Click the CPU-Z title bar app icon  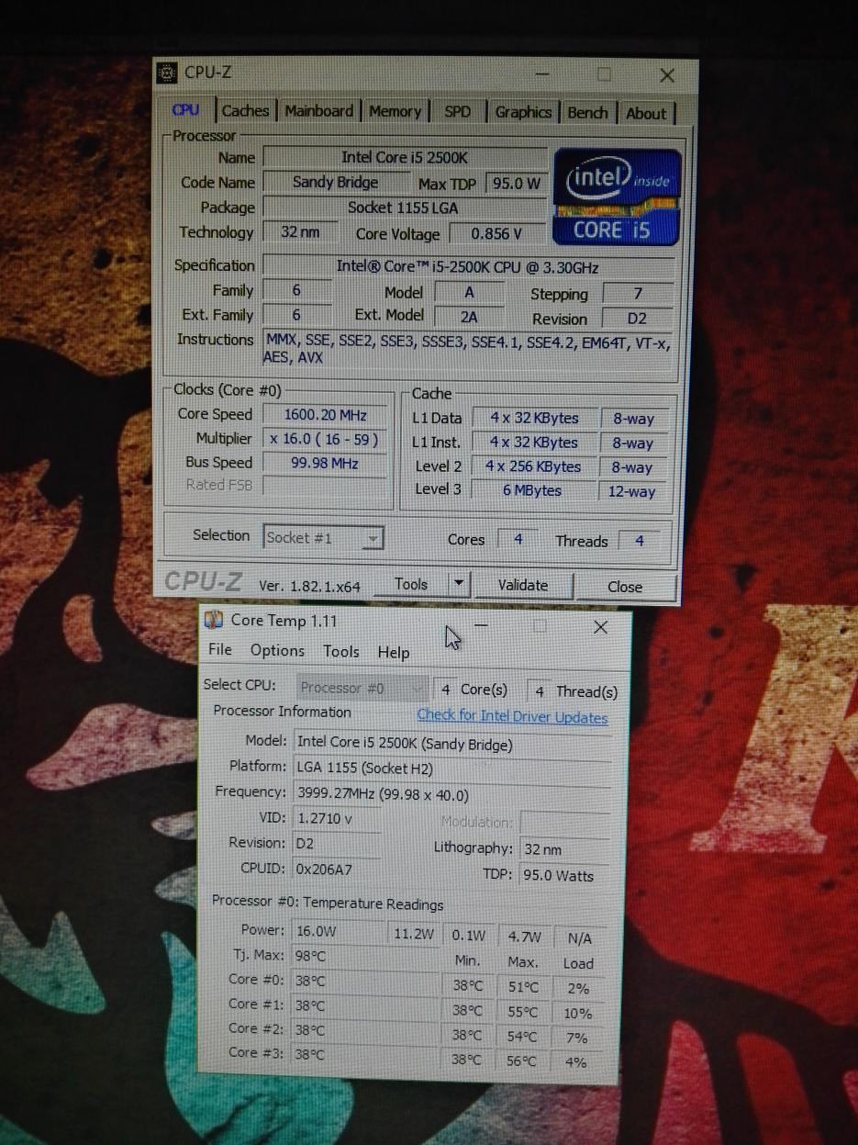167,73
